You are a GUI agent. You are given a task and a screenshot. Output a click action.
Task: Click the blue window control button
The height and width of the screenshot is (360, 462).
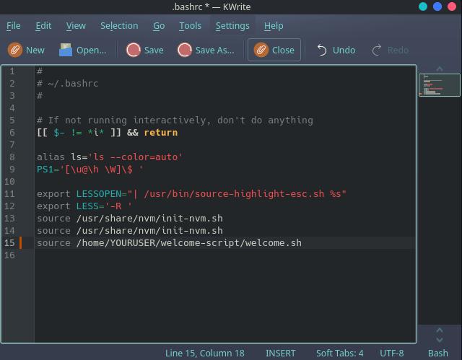click(437, 6)
